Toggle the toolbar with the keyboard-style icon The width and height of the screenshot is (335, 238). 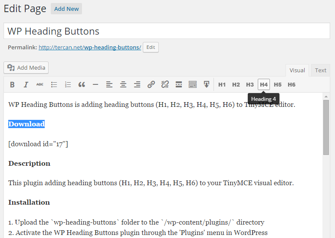[193, 84]
